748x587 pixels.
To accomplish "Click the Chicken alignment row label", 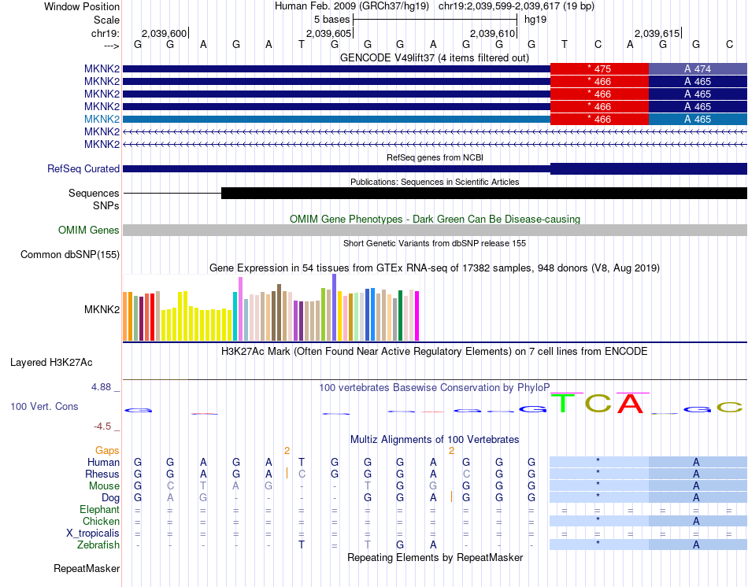I will tap(101, 521).
